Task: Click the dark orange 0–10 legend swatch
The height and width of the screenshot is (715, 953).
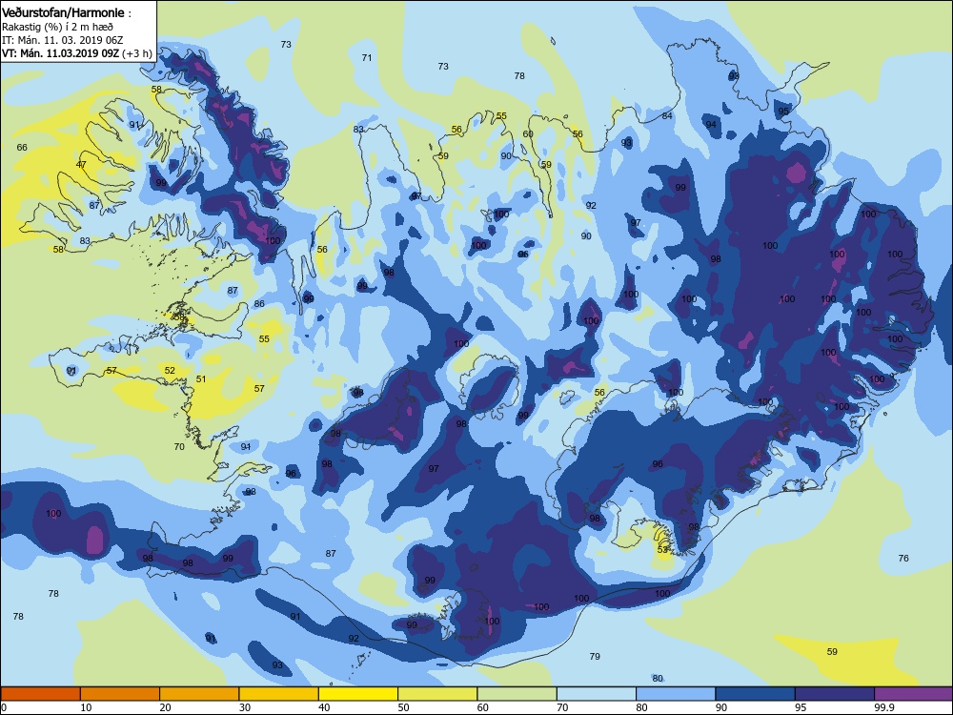Action: (x=41, y=694)
